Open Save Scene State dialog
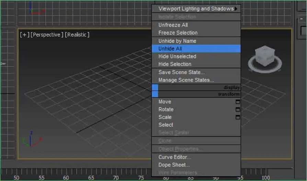The width and height of the screenshot is (307, 181). (x=196, y=72)
